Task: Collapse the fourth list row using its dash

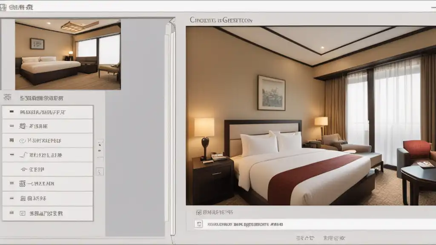Action: (x=11, y=154)
